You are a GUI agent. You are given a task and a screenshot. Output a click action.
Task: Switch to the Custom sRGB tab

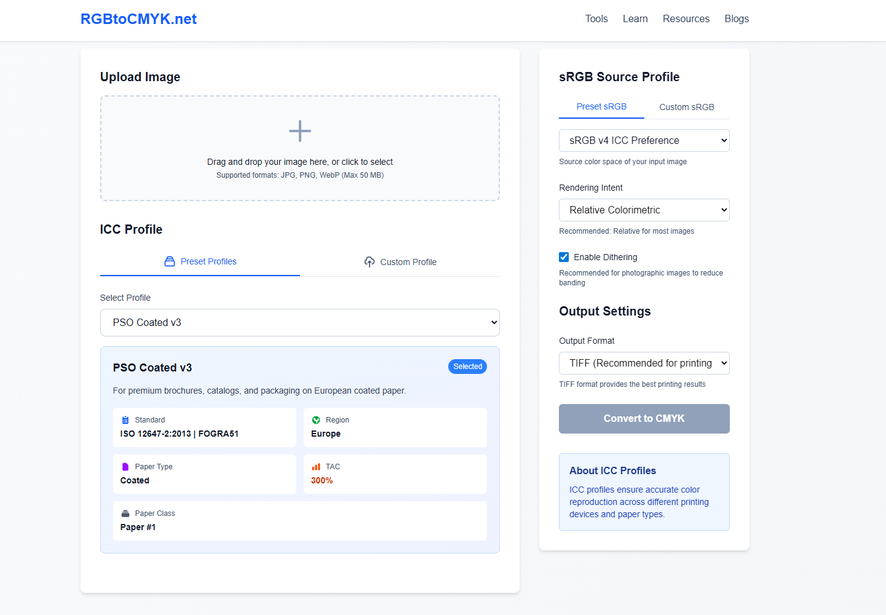[x=686, y=107]
